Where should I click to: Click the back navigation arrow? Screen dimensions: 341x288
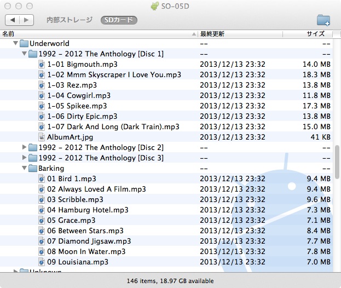(13, 20)
